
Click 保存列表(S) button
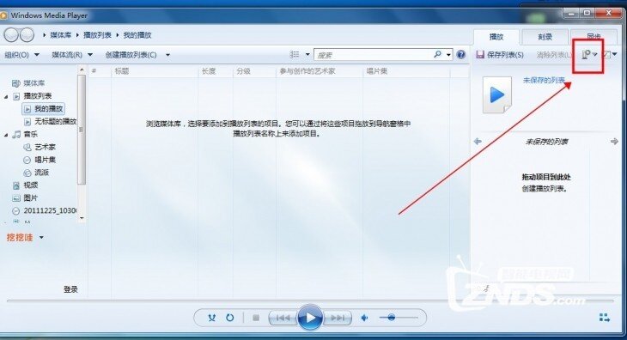[x=500, y=55]
